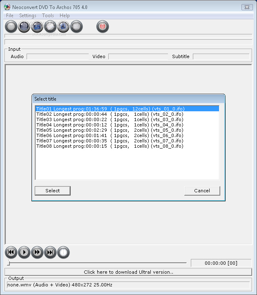Screen dimensions: 257x295
Task: Click the round white clock button
Action: pos(63,252)
